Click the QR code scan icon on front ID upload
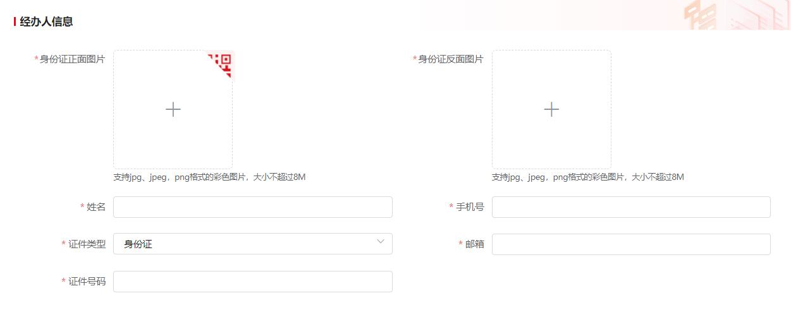791x322 pixels. (x=222, y=63)
